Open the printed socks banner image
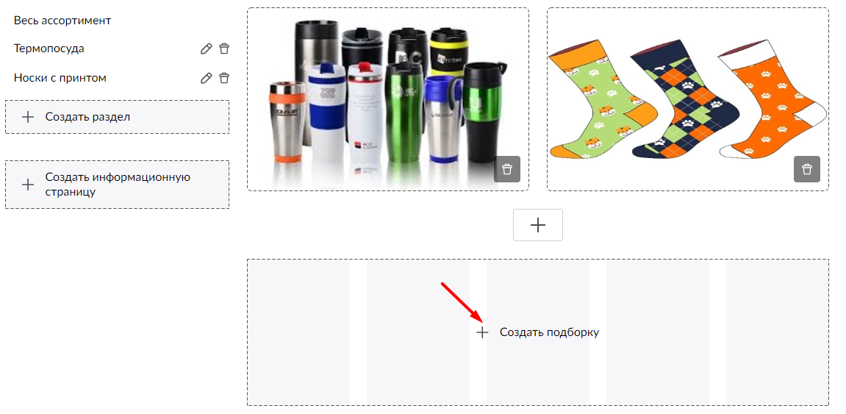 click(x=688, y=99)
